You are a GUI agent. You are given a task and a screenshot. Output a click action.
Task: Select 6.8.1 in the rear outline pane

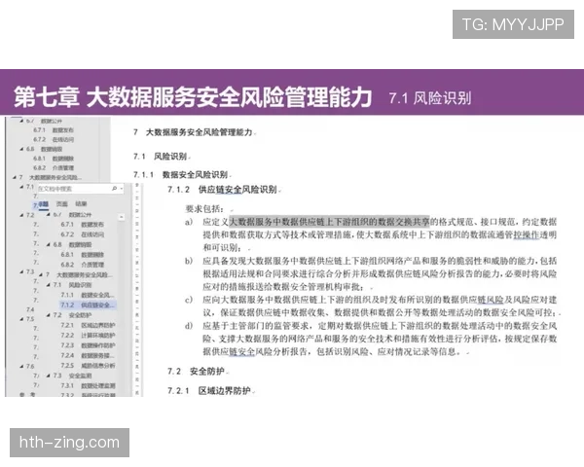point(54,159)
